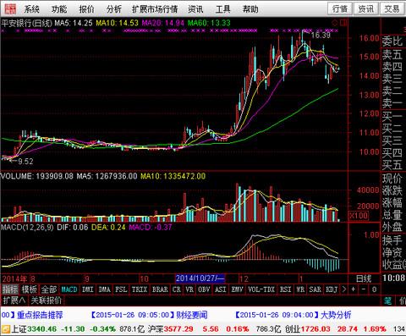
Task: Click the 交易 button in top bar
Action: pyautogui.click(x=392, y=9)
